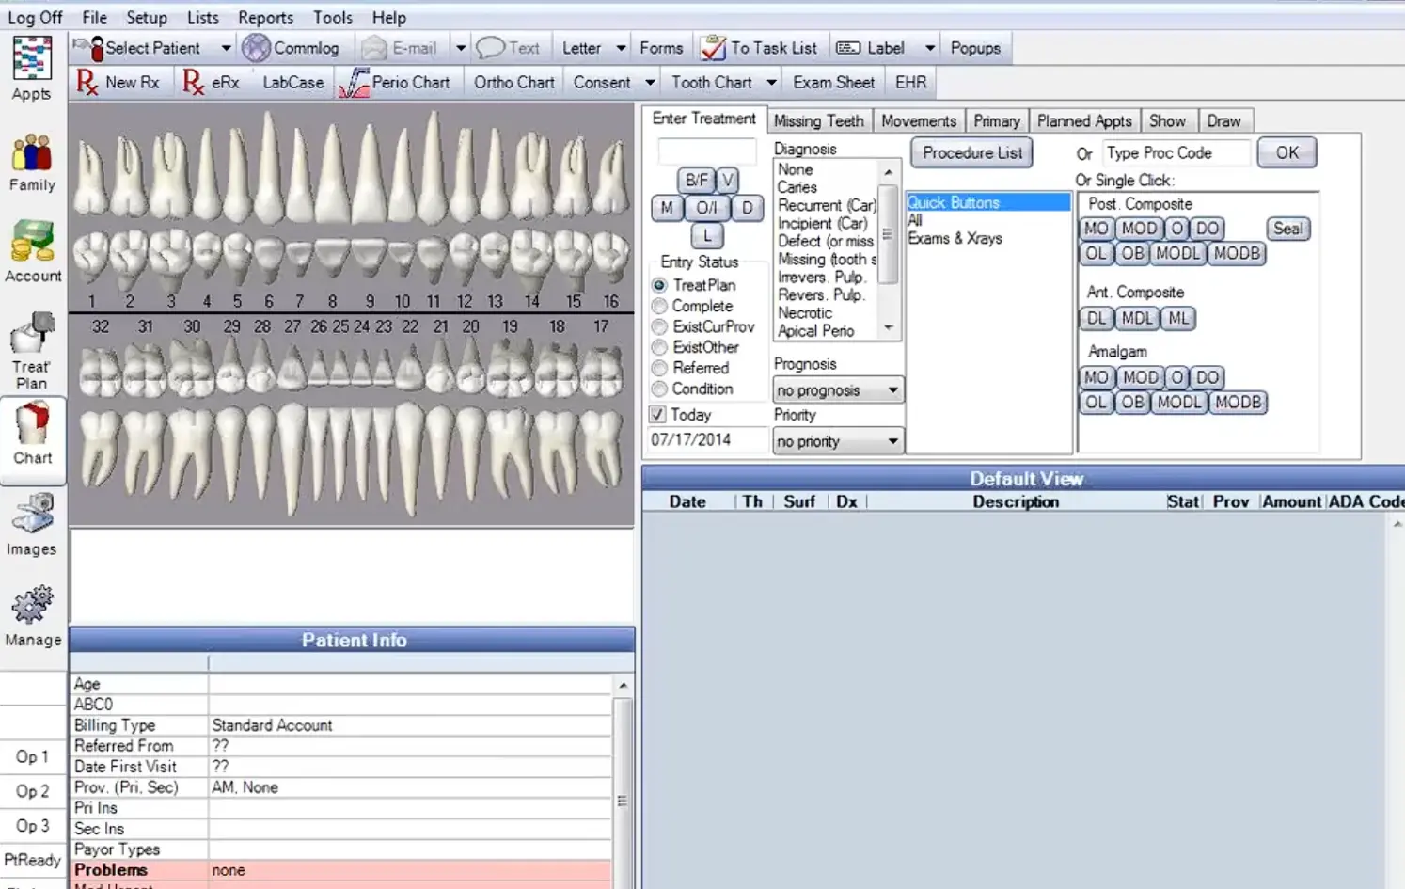Expand the Select Patient dropdown
This screenshot has width=1405, height=889.
click(226, 47)
